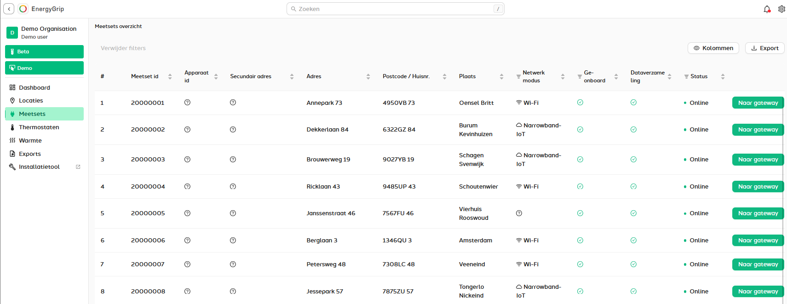The image size is (787, 304).
Task: Sort by Dataverzameling column
Action: 669,76
